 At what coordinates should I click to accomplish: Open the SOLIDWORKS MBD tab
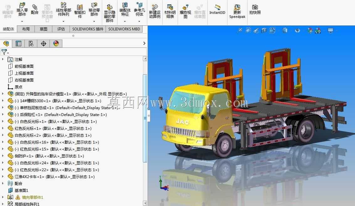[x=124, y=29]
